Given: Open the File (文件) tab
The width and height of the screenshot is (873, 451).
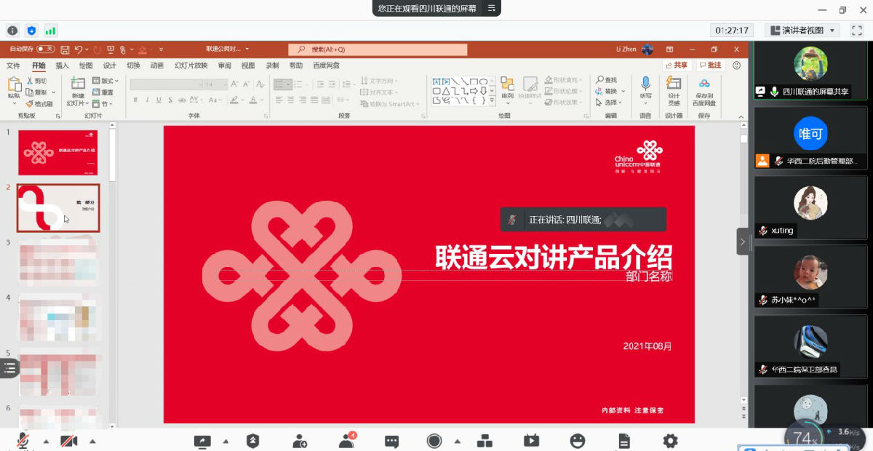Looking at the screenshot, I should (x=13, y=65).
